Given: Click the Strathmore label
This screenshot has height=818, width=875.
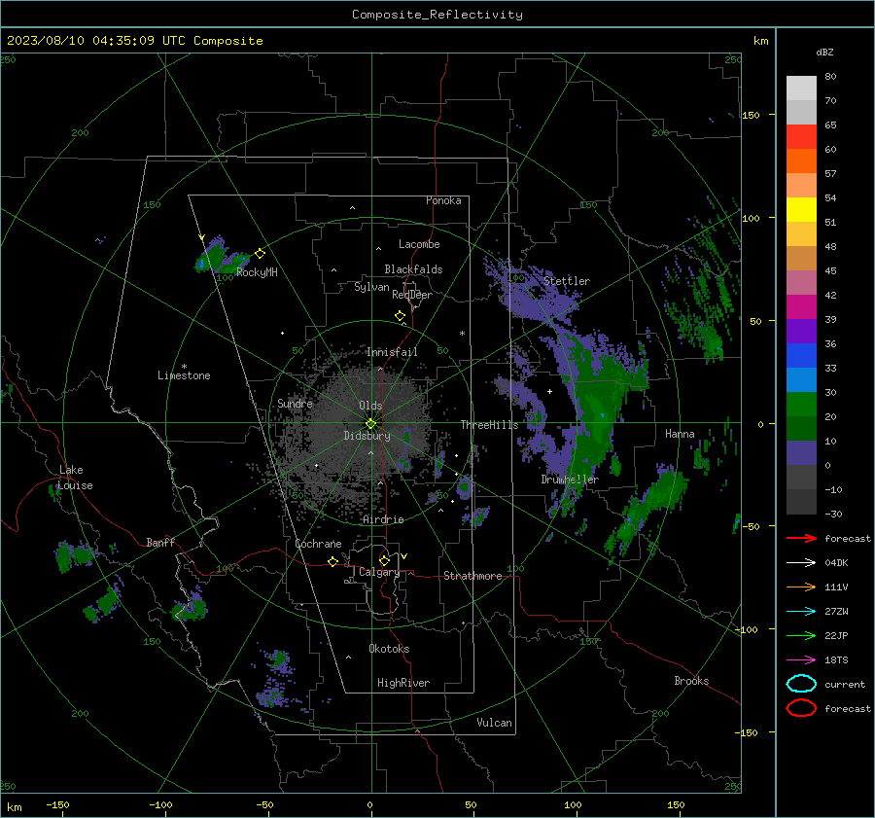Looking at the screenshot, I should [472, 576].
